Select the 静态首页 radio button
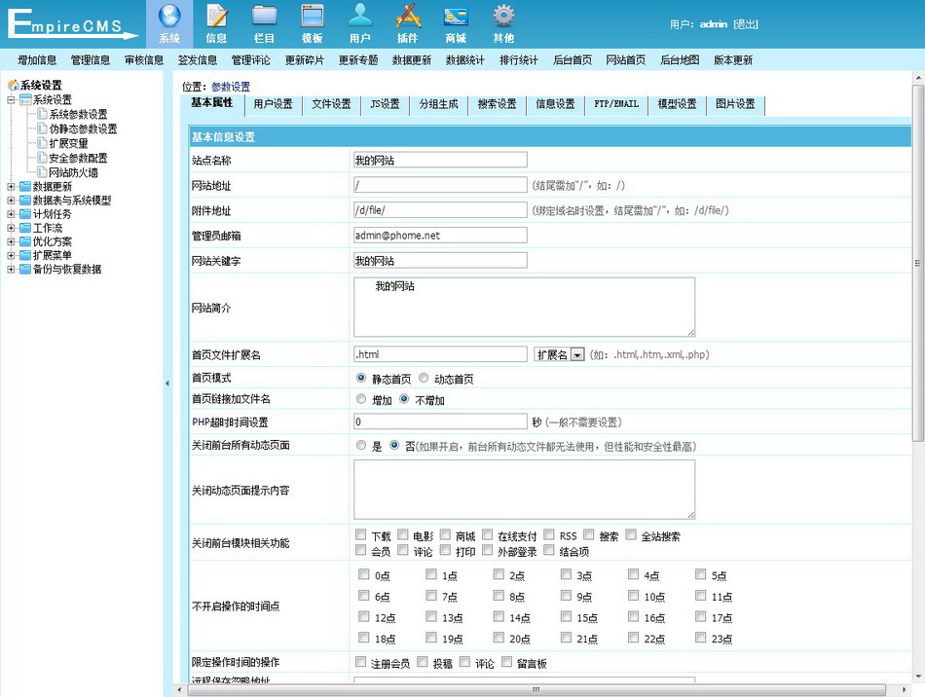This screenshot has width=925, height=697. pyautogui.click(x=361, y=378)
